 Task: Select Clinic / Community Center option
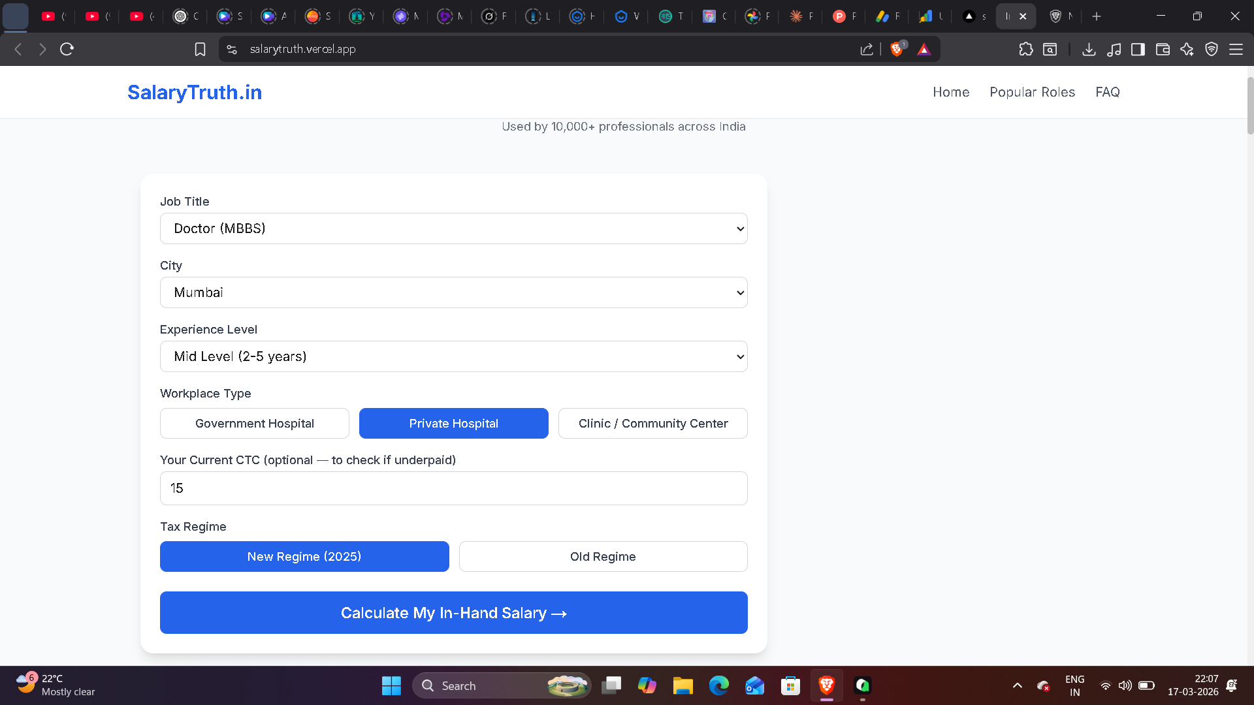point(652,424)
